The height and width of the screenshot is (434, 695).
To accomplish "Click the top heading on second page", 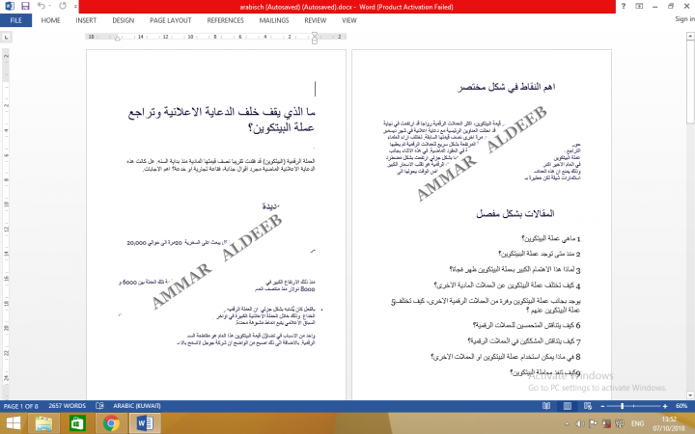I will pyautogui.click(x=506, y=87).
